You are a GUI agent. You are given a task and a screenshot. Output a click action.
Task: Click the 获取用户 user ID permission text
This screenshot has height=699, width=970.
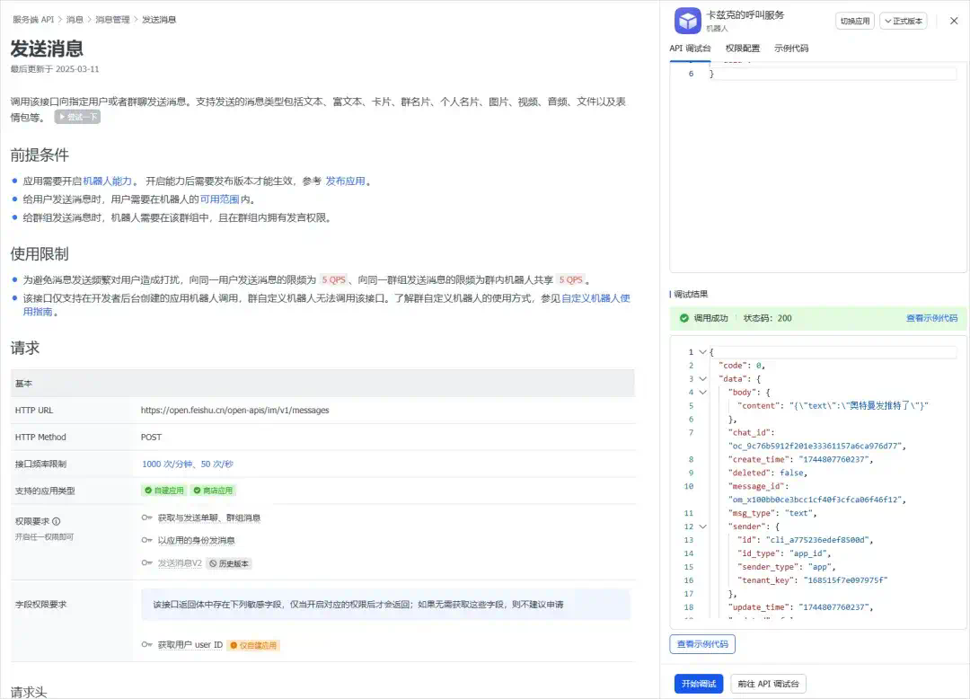tap(190, 644)
